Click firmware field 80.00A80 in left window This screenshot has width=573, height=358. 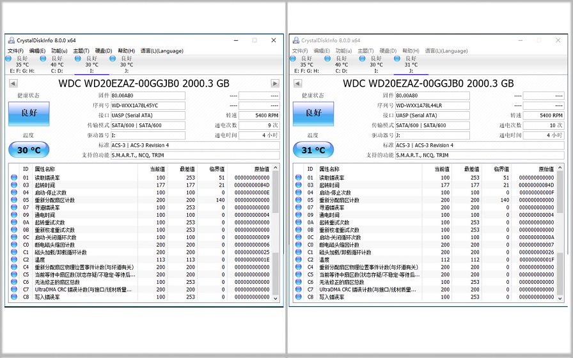click(x=148, y=96)
